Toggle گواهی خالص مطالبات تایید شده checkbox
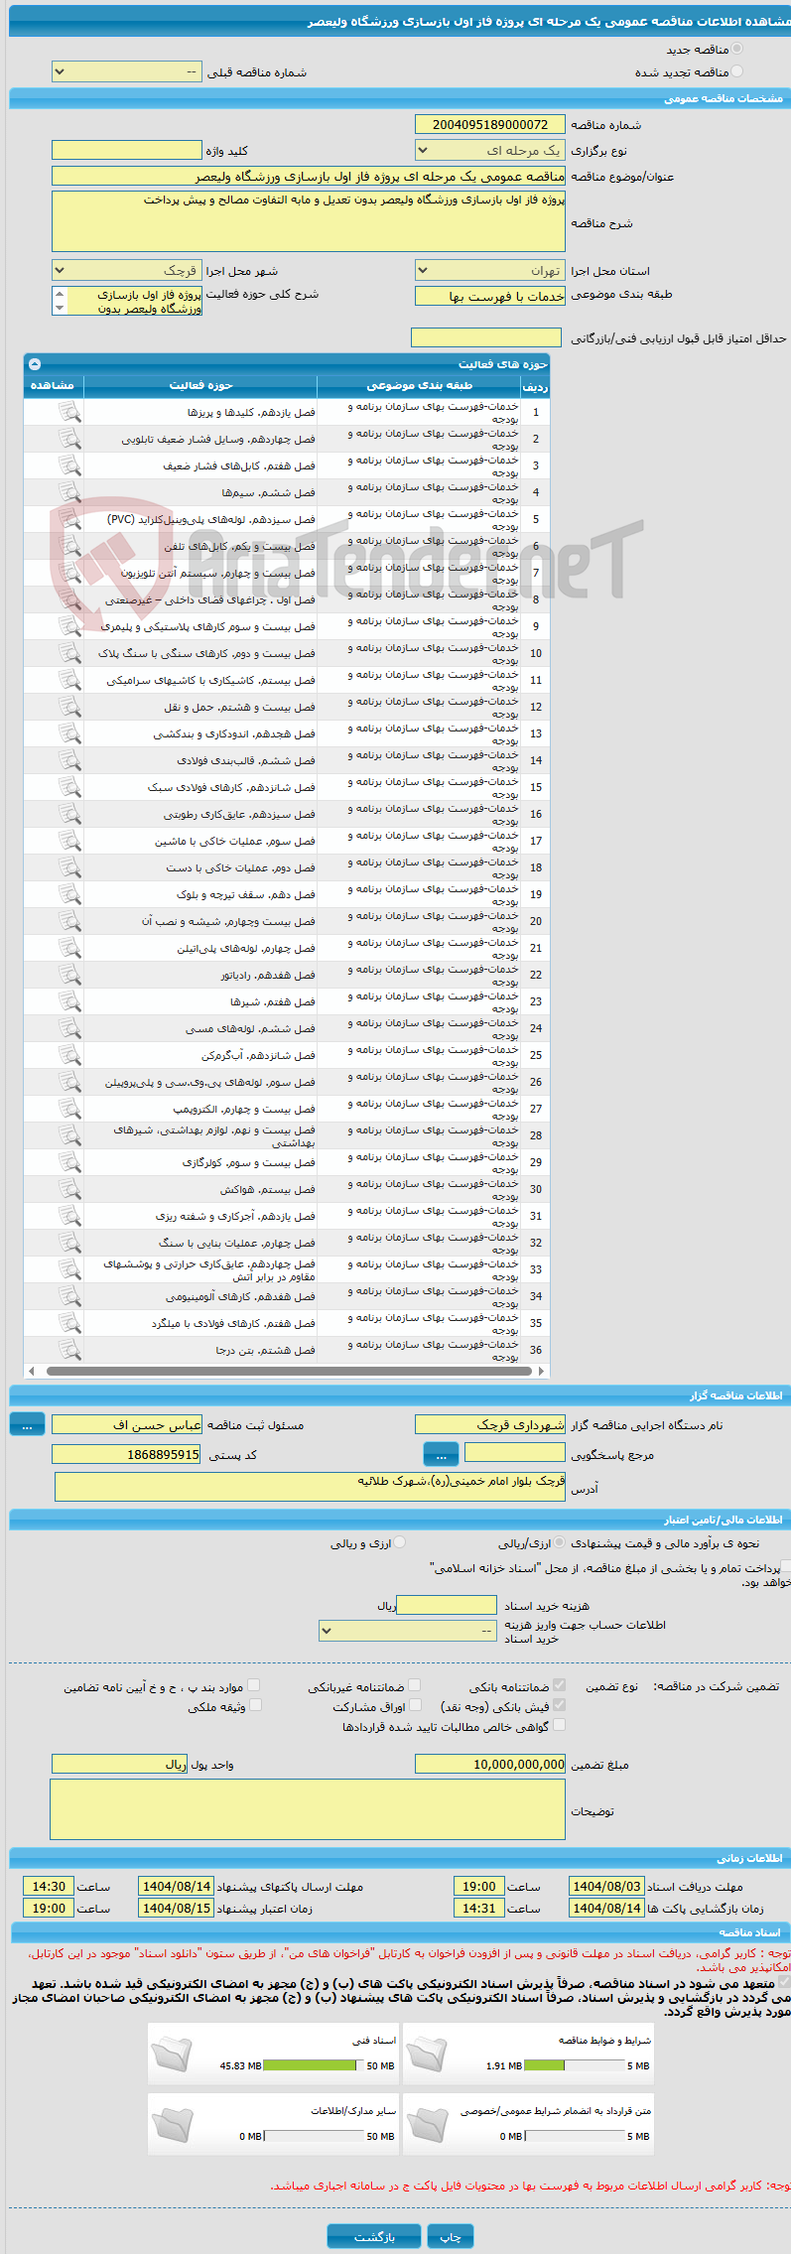Screen dimensions: 791x2254 (559, 1724)
